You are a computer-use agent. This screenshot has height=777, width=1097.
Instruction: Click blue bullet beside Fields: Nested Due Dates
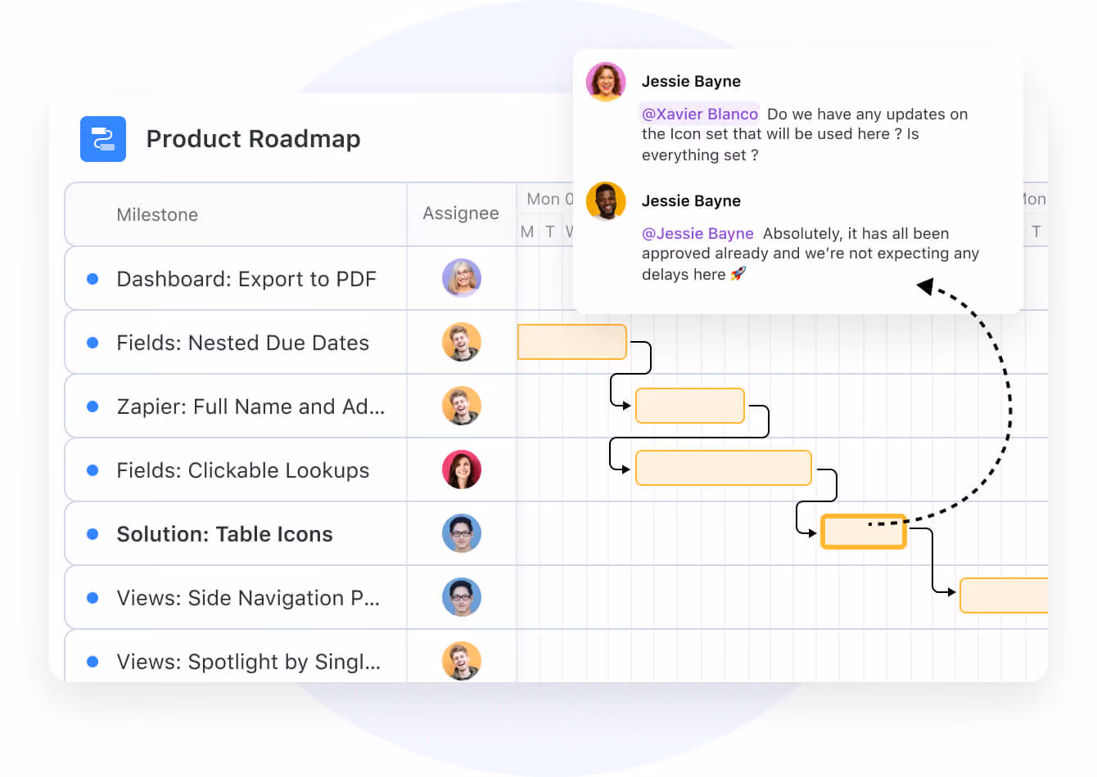click(93, 343)
